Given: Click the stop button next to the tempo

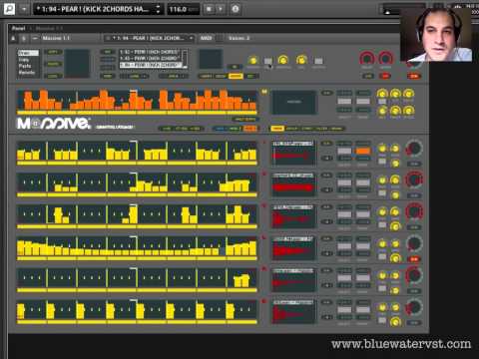Looking at the screenshot, I should (x=210, y=9).
